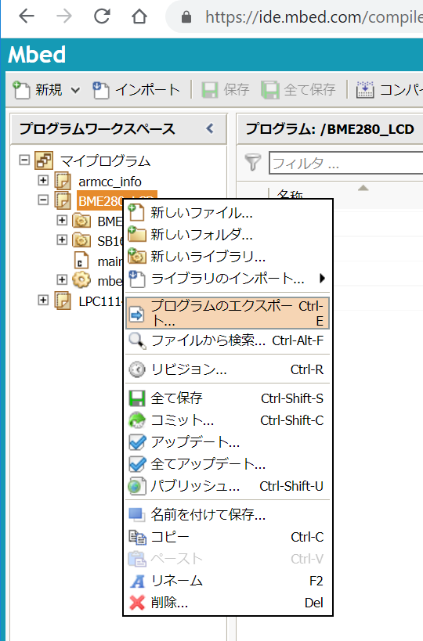
Task: Choose 名前を付けて保存... menu item
Action: (227, 515)
